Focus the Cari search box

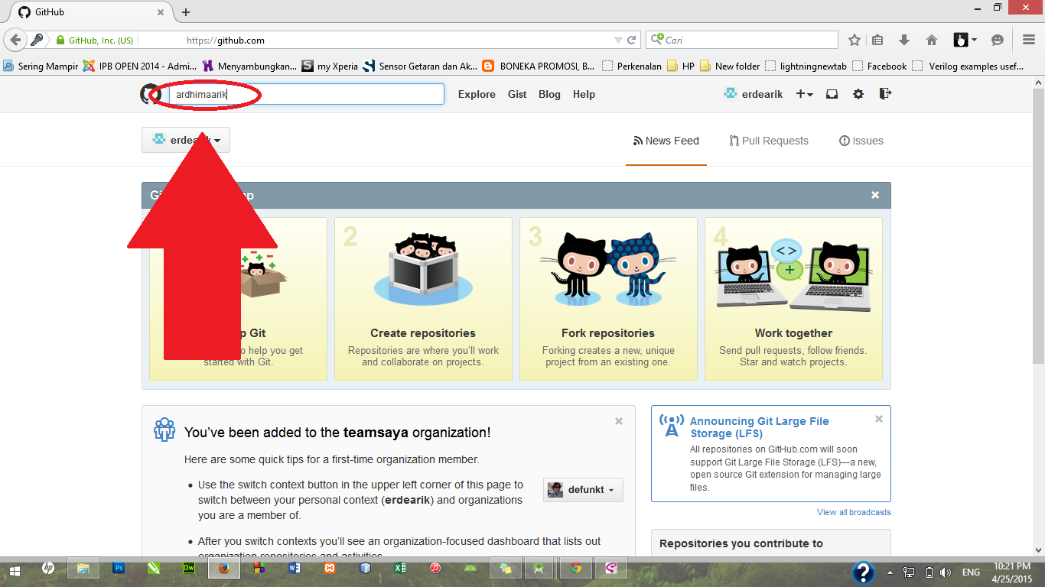(x=742, y=40)
